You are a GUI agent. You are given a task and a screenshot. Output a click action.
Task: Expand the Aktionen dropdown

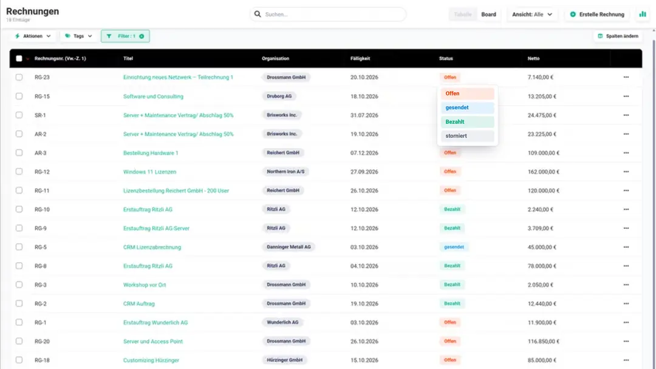33,36
